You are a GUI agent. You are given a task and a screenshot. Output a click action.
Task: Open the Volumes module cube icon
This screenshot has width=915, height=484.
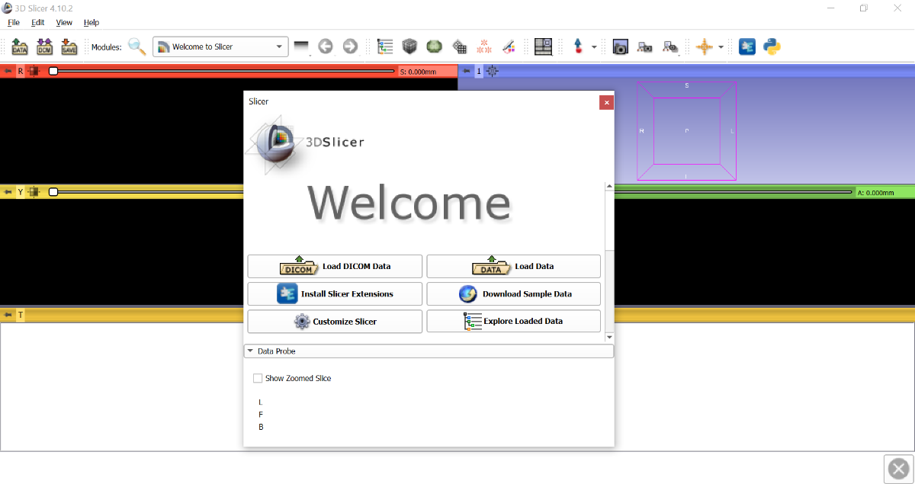(x=410, y=46)
